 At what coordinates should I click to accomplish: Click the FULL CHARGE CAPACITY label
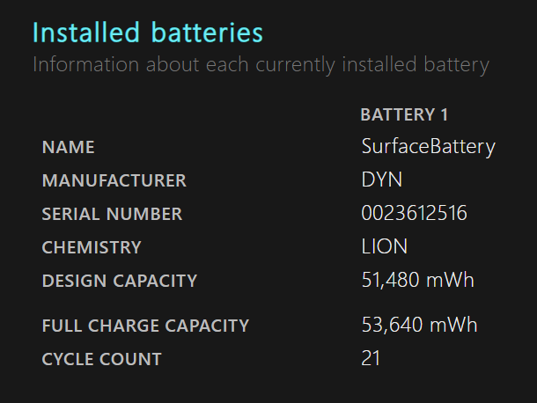pos(145,326)
